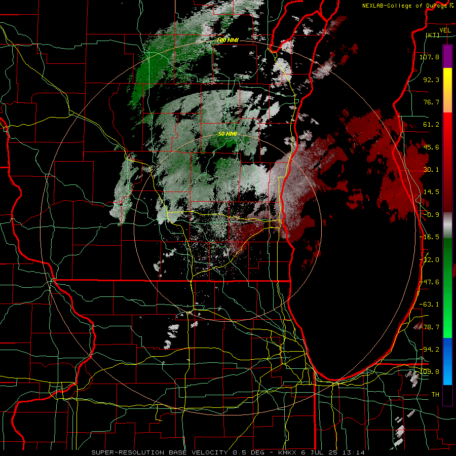This screenshot has width=456, height=456.
Task: Click the VEL legend title
Action: tap(445, 30)
